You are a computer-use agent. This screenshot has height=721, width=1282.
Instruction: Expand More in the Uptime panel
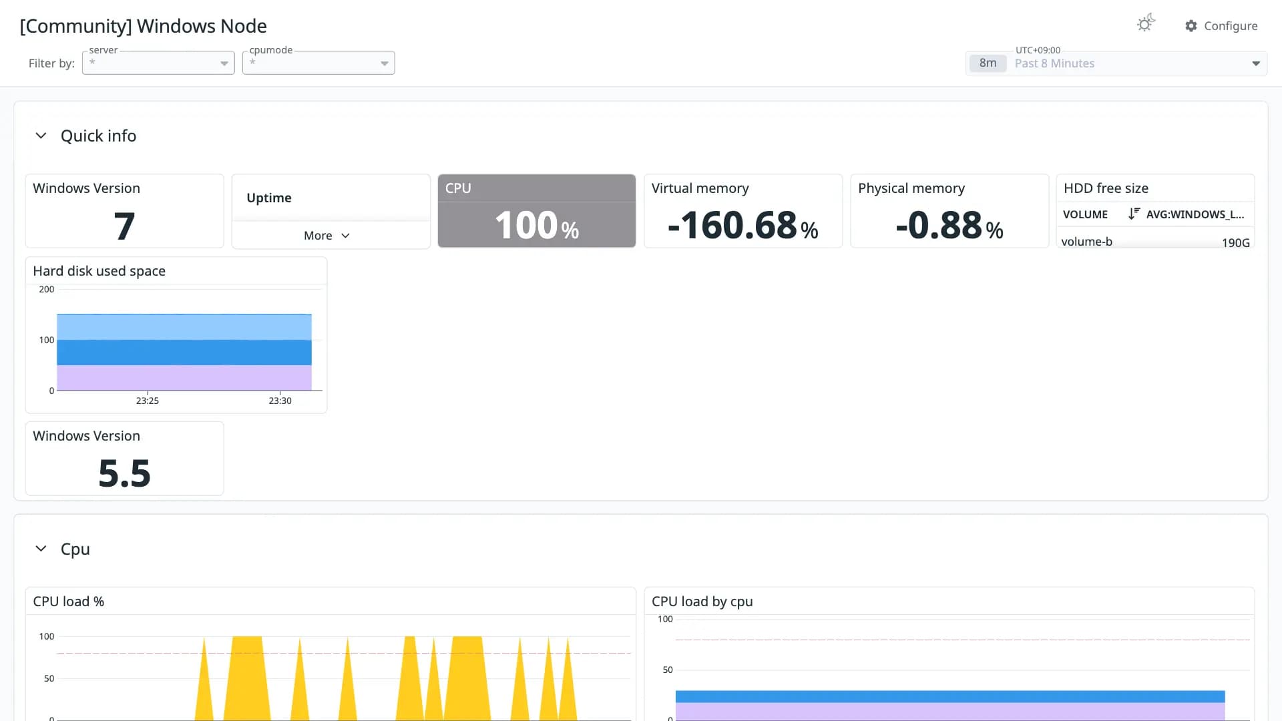(x=327, y=236)
